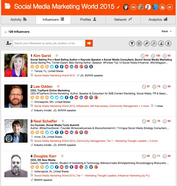The image size is (177, 186).
Task: Open Douglas Karr's profile photo
Action: click(16, 166)
